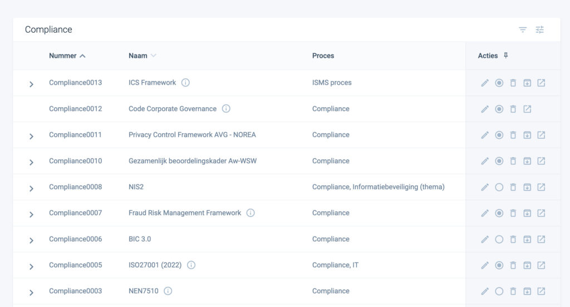
Task: Toggle the radio circle for NEN7510 row
Action: click(499, 291)
